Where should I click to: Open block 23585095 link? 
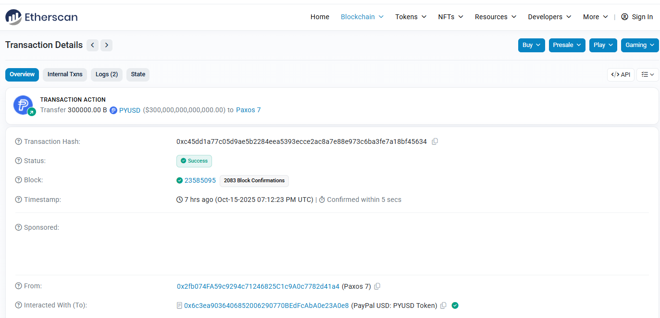[200, 181]
